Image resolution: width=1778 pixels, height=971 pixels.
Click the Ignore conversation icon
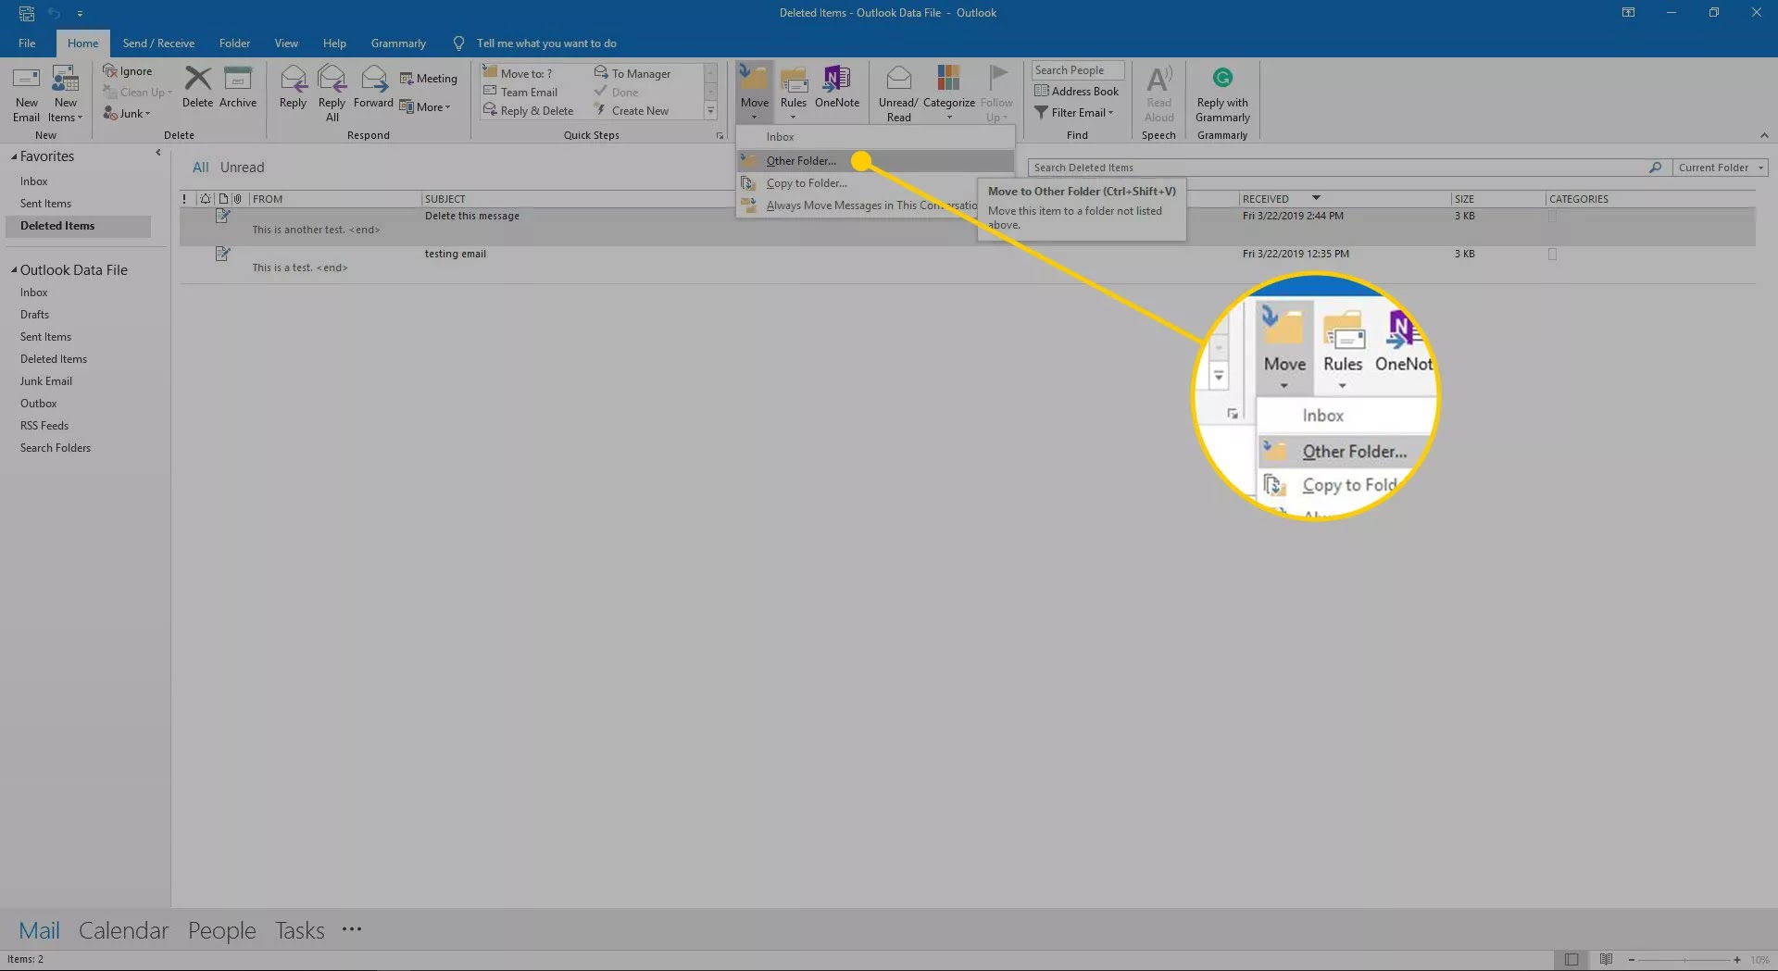click(x=109, y=70)
